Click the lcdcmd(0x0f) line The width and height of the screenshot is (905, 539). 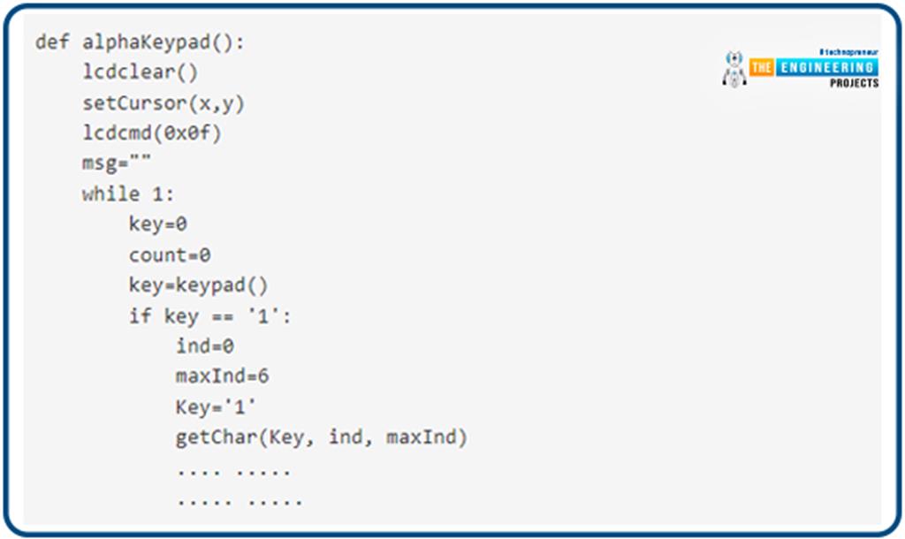pos(152,133)
